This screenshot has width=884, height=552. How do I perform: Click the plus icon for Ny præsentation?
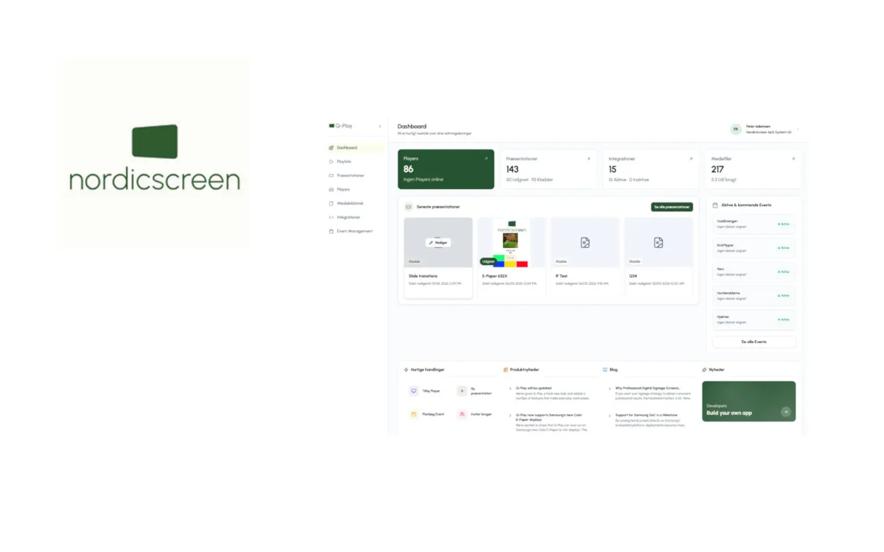coord(462,391)
